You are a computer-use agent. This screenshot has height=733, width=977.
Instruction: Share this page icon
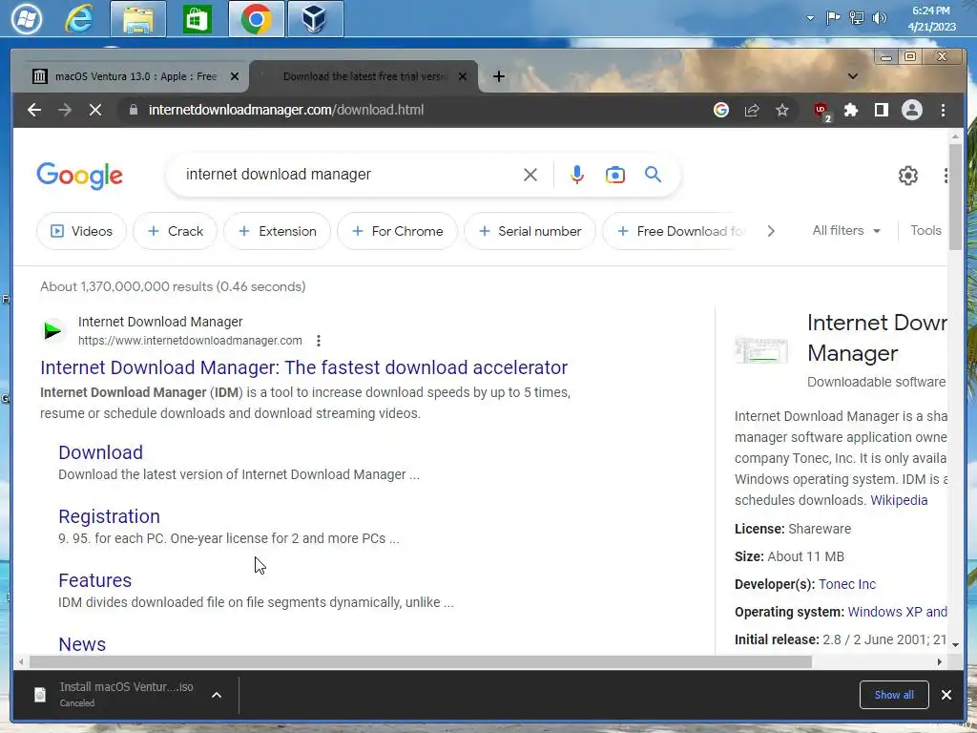752,111
